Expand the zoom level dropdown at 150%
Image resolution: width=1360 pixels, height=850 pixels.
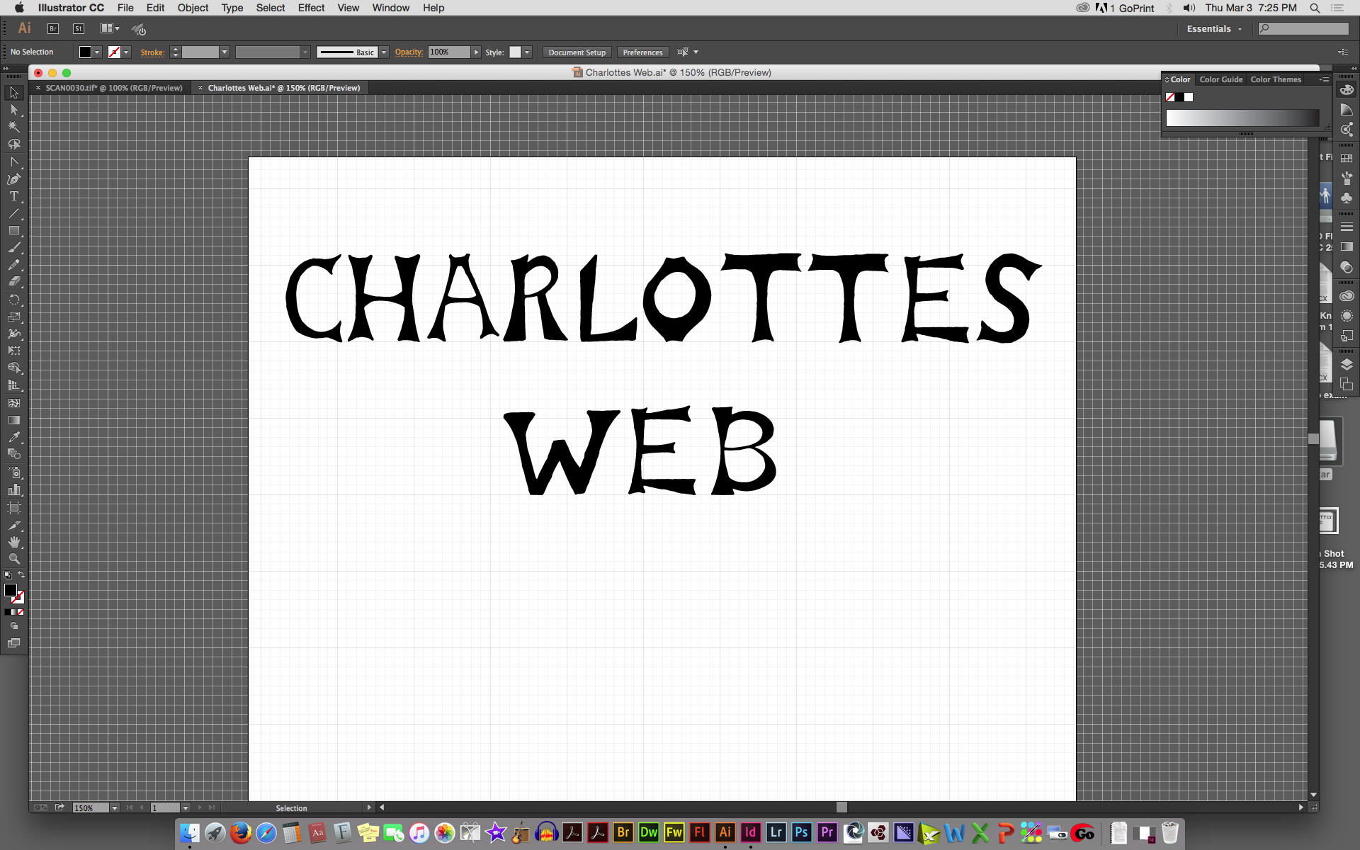(115, 808)
